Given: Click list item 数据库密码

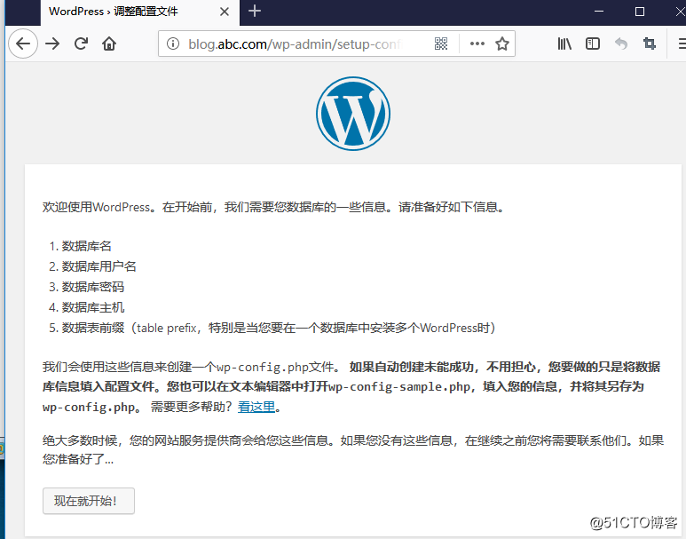Looking at the screenshot, I should [x=93, y=287].
